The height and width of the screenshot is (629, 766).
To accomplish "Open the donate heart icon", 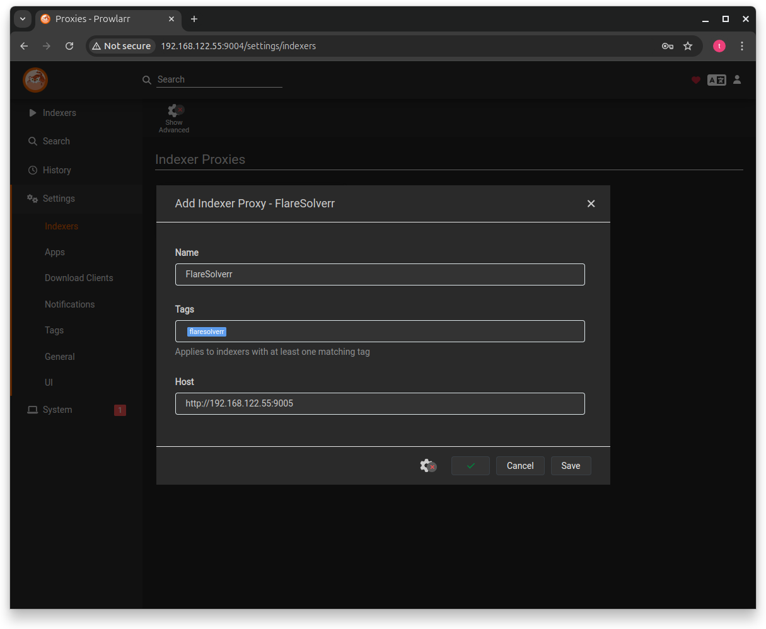I will coord(696,80).
